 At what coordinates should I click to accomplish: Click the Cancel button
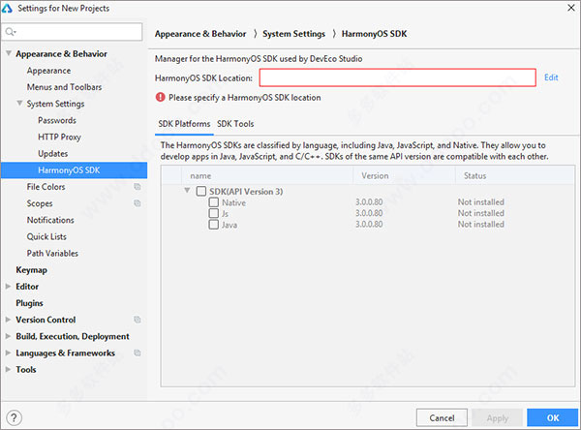[x=442, y=417]
